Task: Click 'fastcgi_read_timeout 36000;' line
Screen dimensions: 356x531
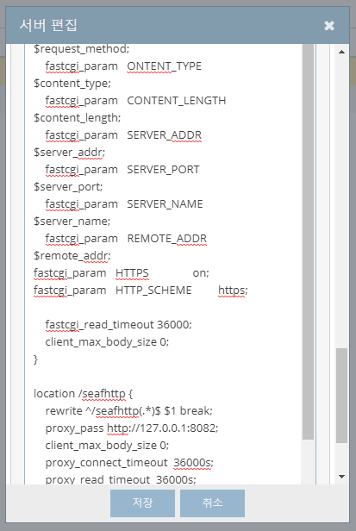Action: [x=119, y=325]
